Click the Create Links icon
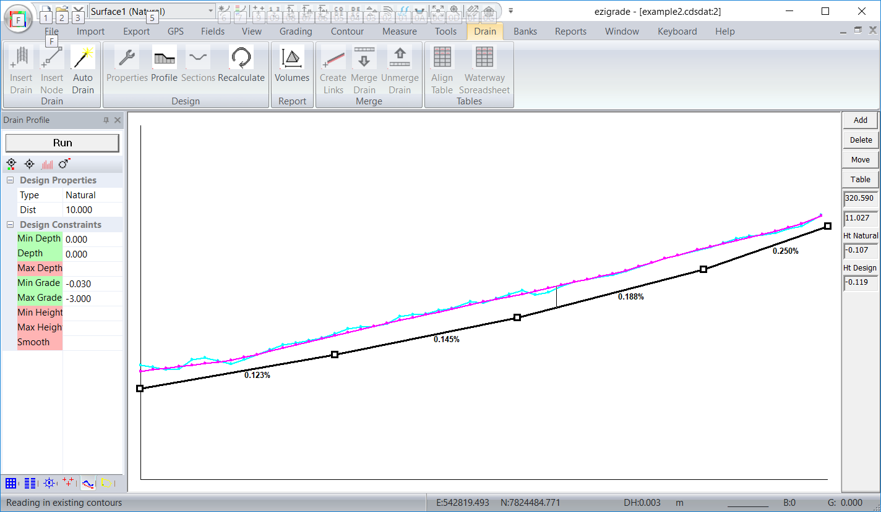Viewport: 881px width, 512px height. pos(333,59)
